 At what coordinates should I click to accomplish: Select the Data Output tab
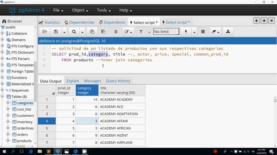coord(51,81)
